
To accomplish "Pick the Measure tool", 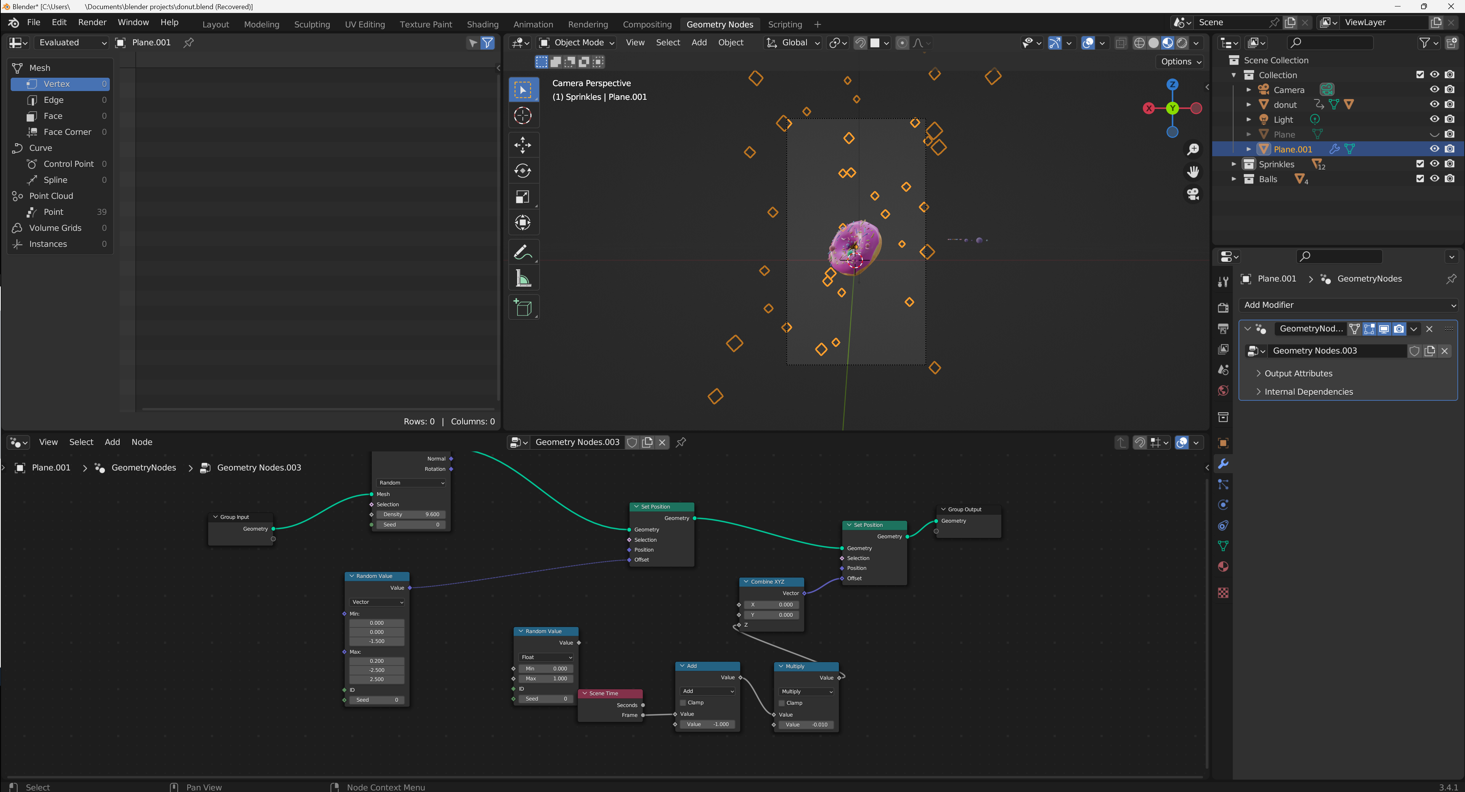I will 522,278.
